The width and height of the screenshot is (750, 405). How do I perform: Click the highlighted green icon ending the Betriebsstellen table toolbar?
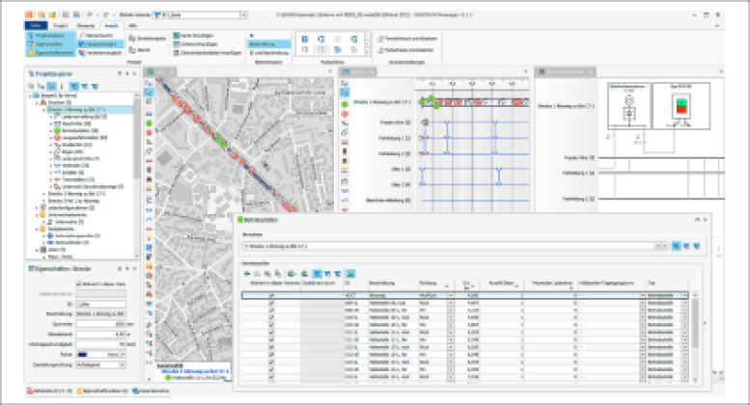pyautogui.click(x=350, y=274)
